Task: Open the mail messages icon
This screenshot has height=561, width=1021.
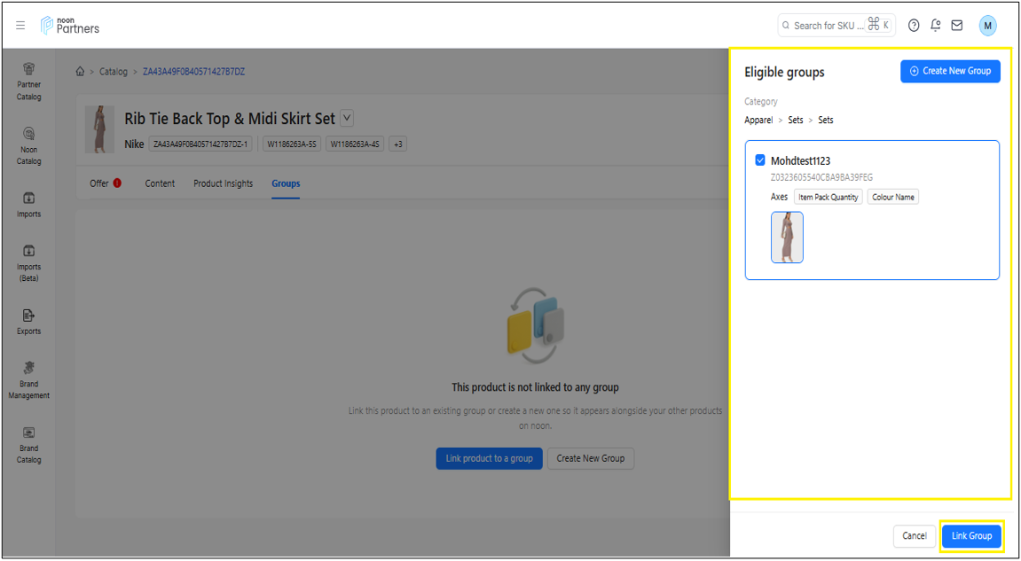Action: pyautogui.click(x=957, y=26)
